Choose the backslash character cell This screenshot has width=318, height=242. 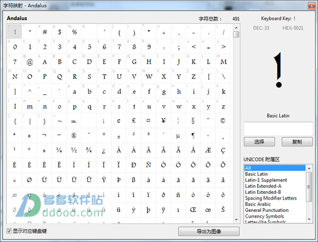click(223, 77)
